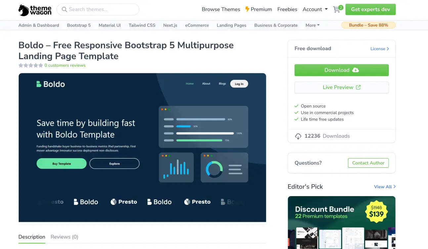Open the Next.js category
The width and height of the screenshot is (428, 249).
tap(170, 25)
